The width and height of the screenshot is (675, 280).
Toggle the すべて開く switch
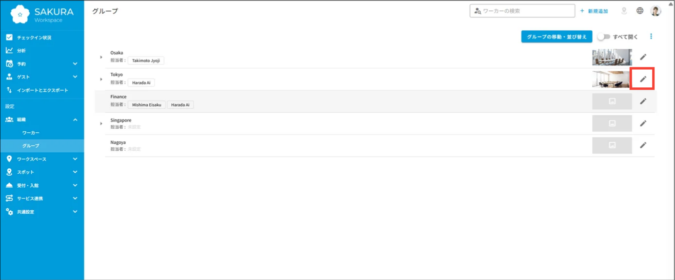604,37
